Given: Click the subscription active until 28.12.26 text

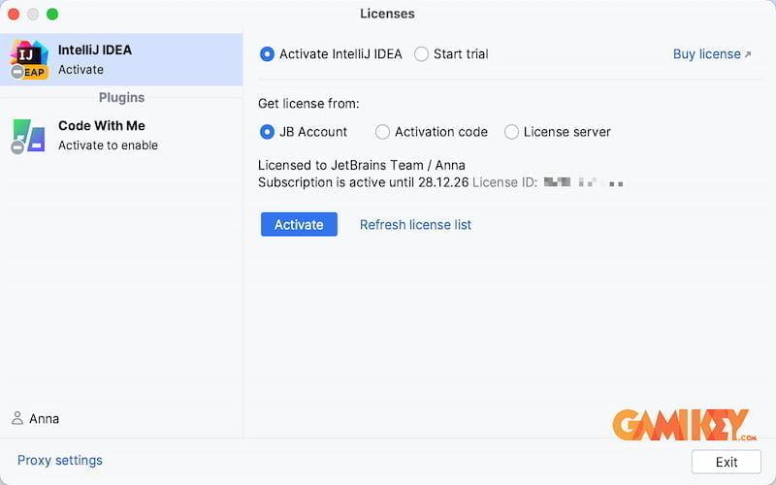Looking at the screenshot, I should pyautogui.click(x=363, y=182).
